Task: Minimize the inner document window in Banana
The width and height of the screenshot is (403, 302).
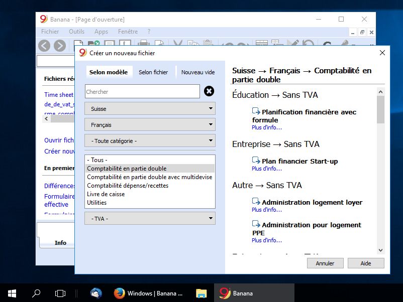Action: click(353, 32)
